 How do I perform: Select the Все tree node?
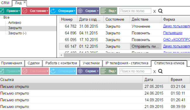tap(6, 18)
